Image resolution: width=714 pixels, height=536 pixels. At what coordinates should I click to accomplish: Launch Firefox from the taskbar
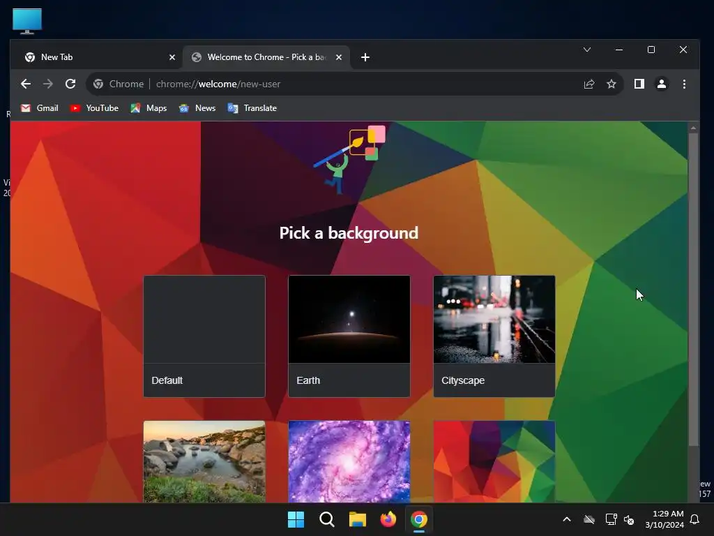pyautogui.click(x=388, y=519)
